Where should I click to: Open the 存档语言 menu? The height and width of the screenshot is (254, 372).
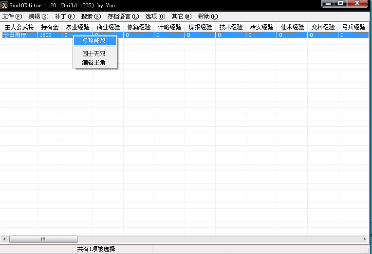tap(123, 16)
